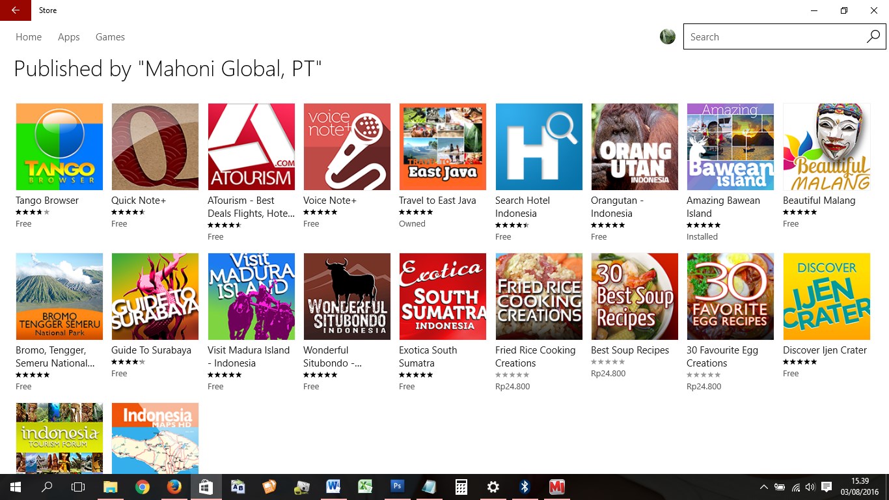The image size is (889, 500).
Task: Open the Indonesia Tourism Forum app icon
Action: (x=59, y=438)
